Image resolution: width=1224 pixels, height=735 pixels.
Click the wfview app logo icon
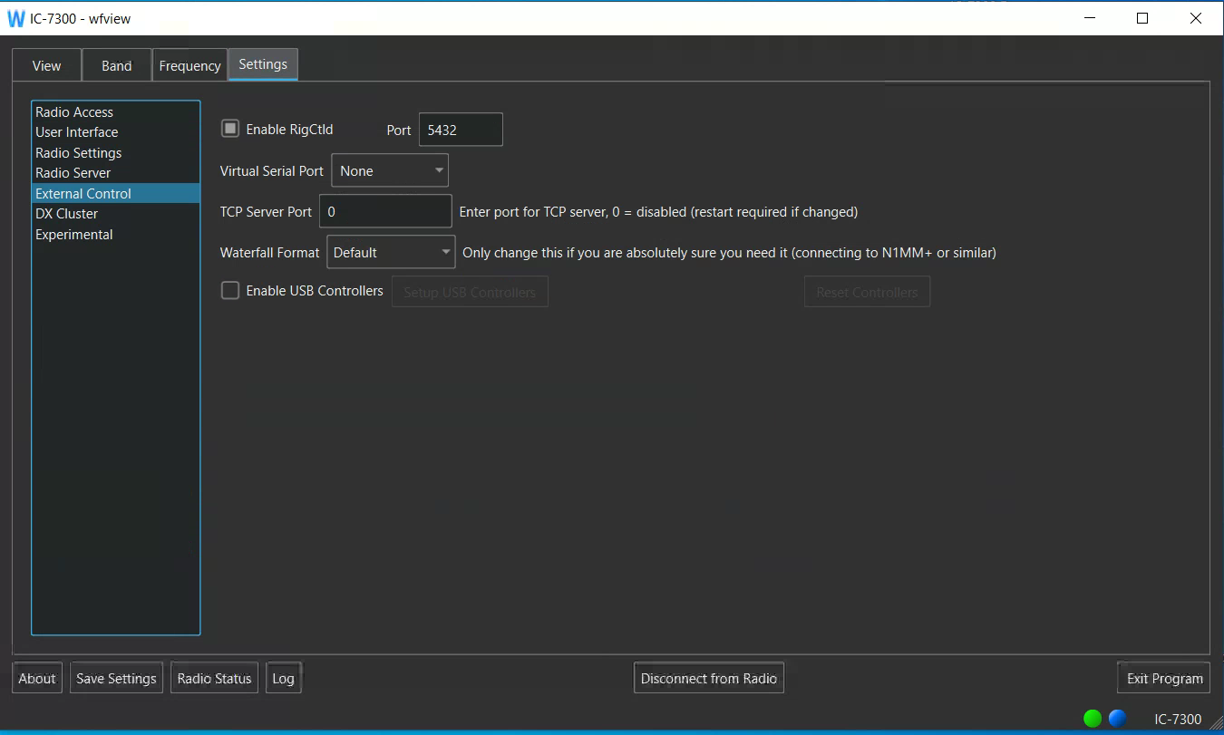15,19
